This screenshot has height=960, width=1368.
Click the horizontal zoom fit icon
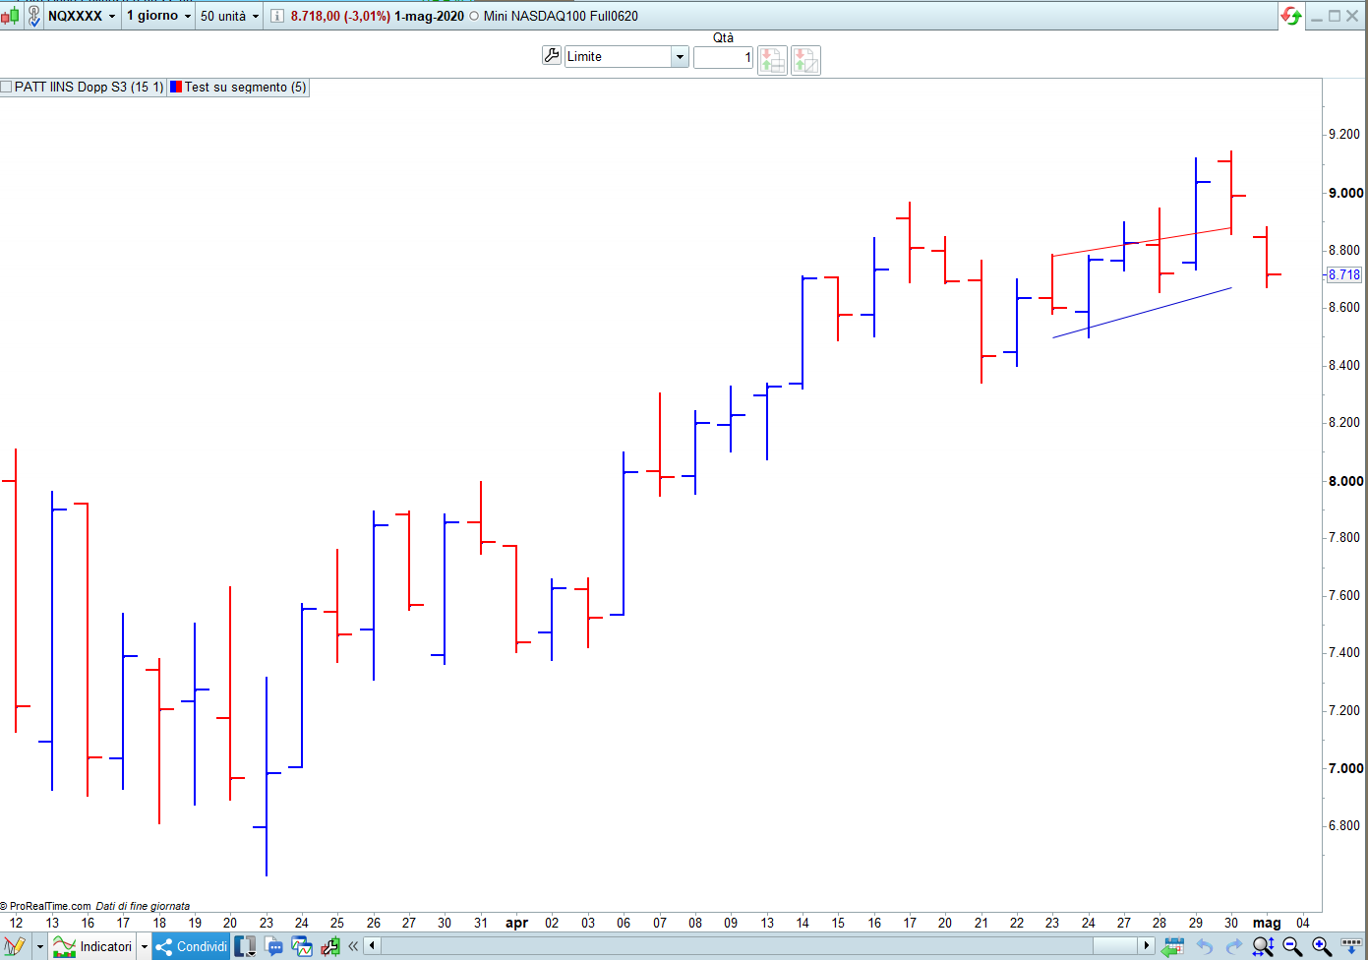pos(1264,946)
